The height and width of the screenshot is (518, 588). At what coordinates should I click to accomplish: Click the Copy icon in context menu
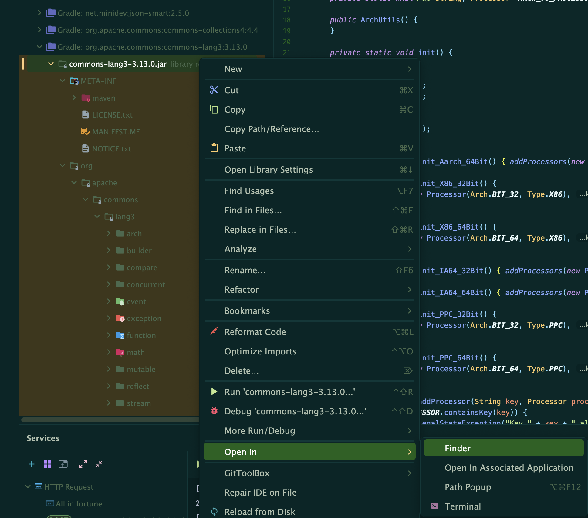tap(214, 109)
